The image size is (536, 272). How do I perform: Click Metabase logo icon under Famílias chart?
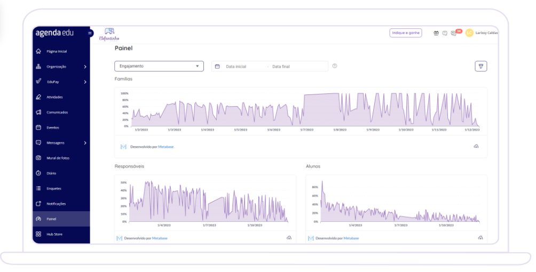[x=123, y=147]
